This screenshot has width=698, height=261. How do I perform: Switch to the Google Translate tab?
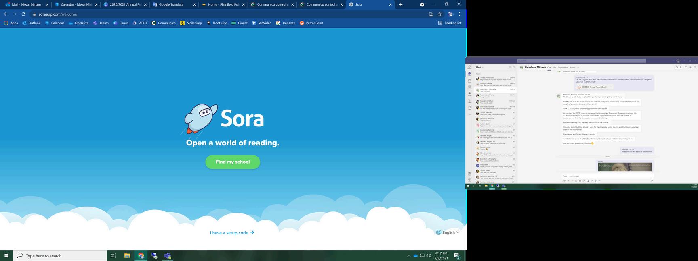click(x=174, y=4)
